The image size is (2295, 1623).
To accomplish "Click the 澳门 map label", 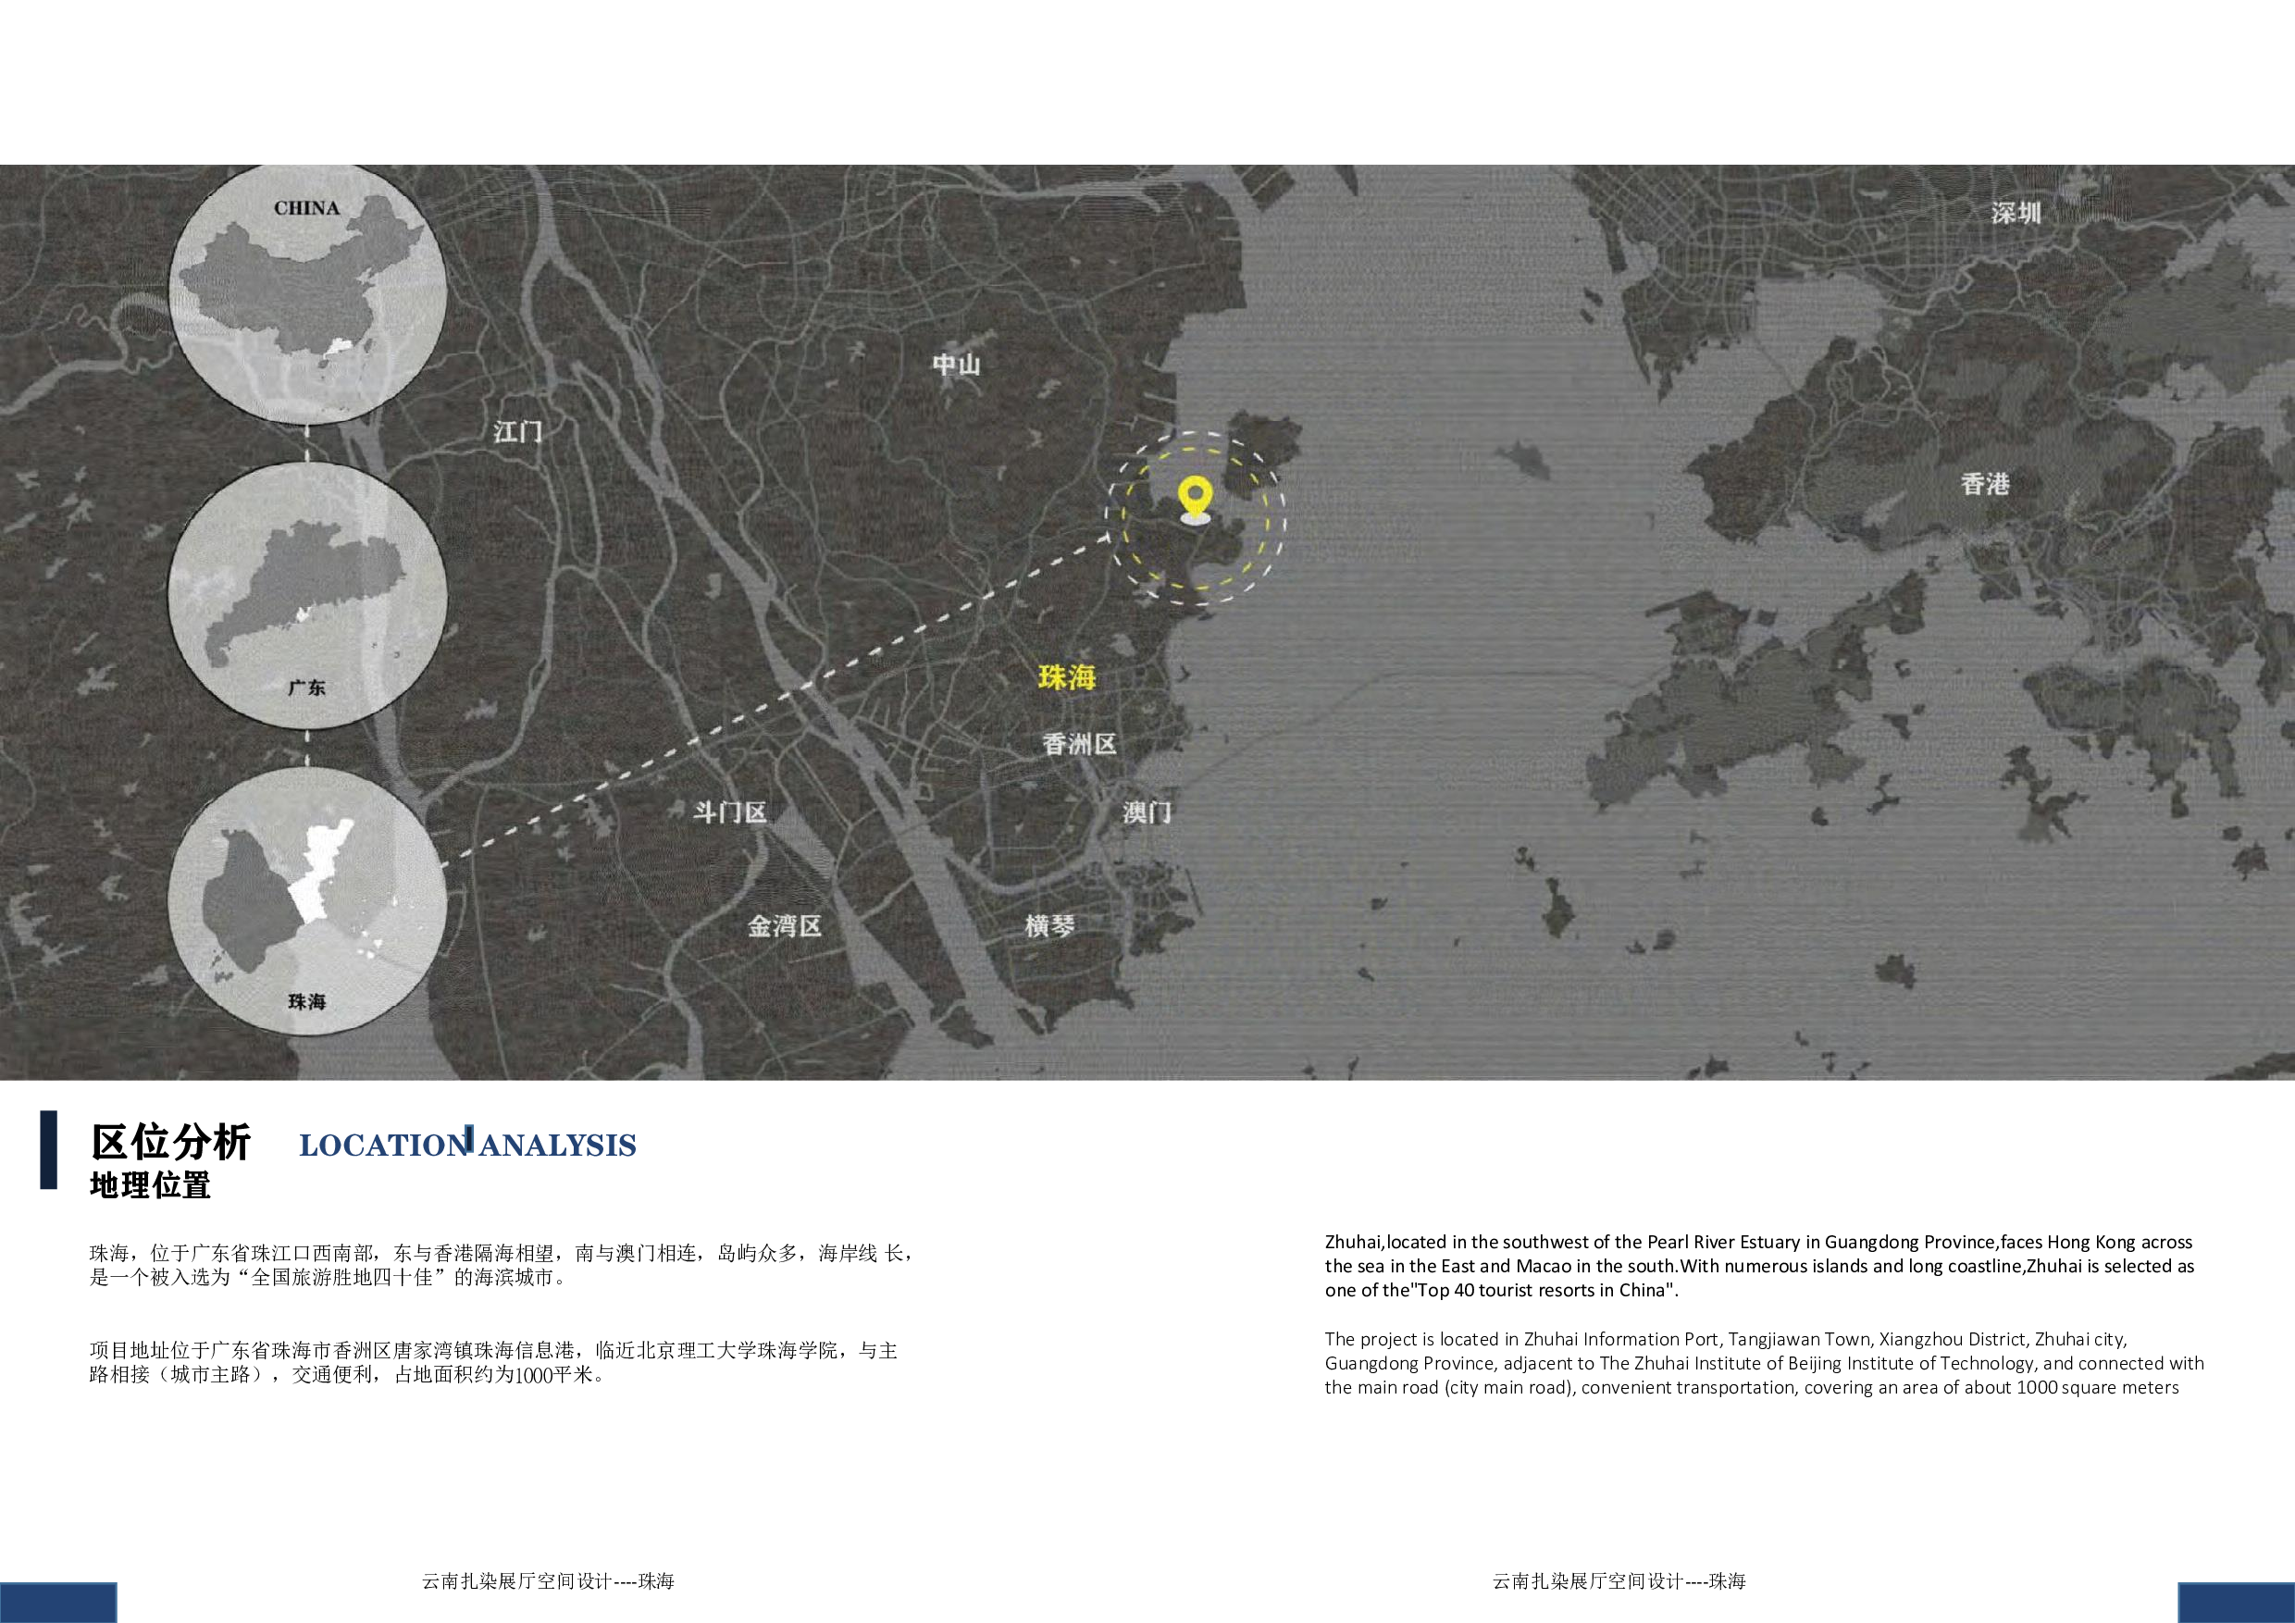I will [1146, 812].
